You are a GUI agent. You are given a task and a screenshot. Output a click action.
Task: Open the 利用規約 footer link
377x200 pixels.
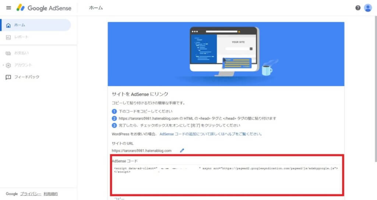[50, 194]
